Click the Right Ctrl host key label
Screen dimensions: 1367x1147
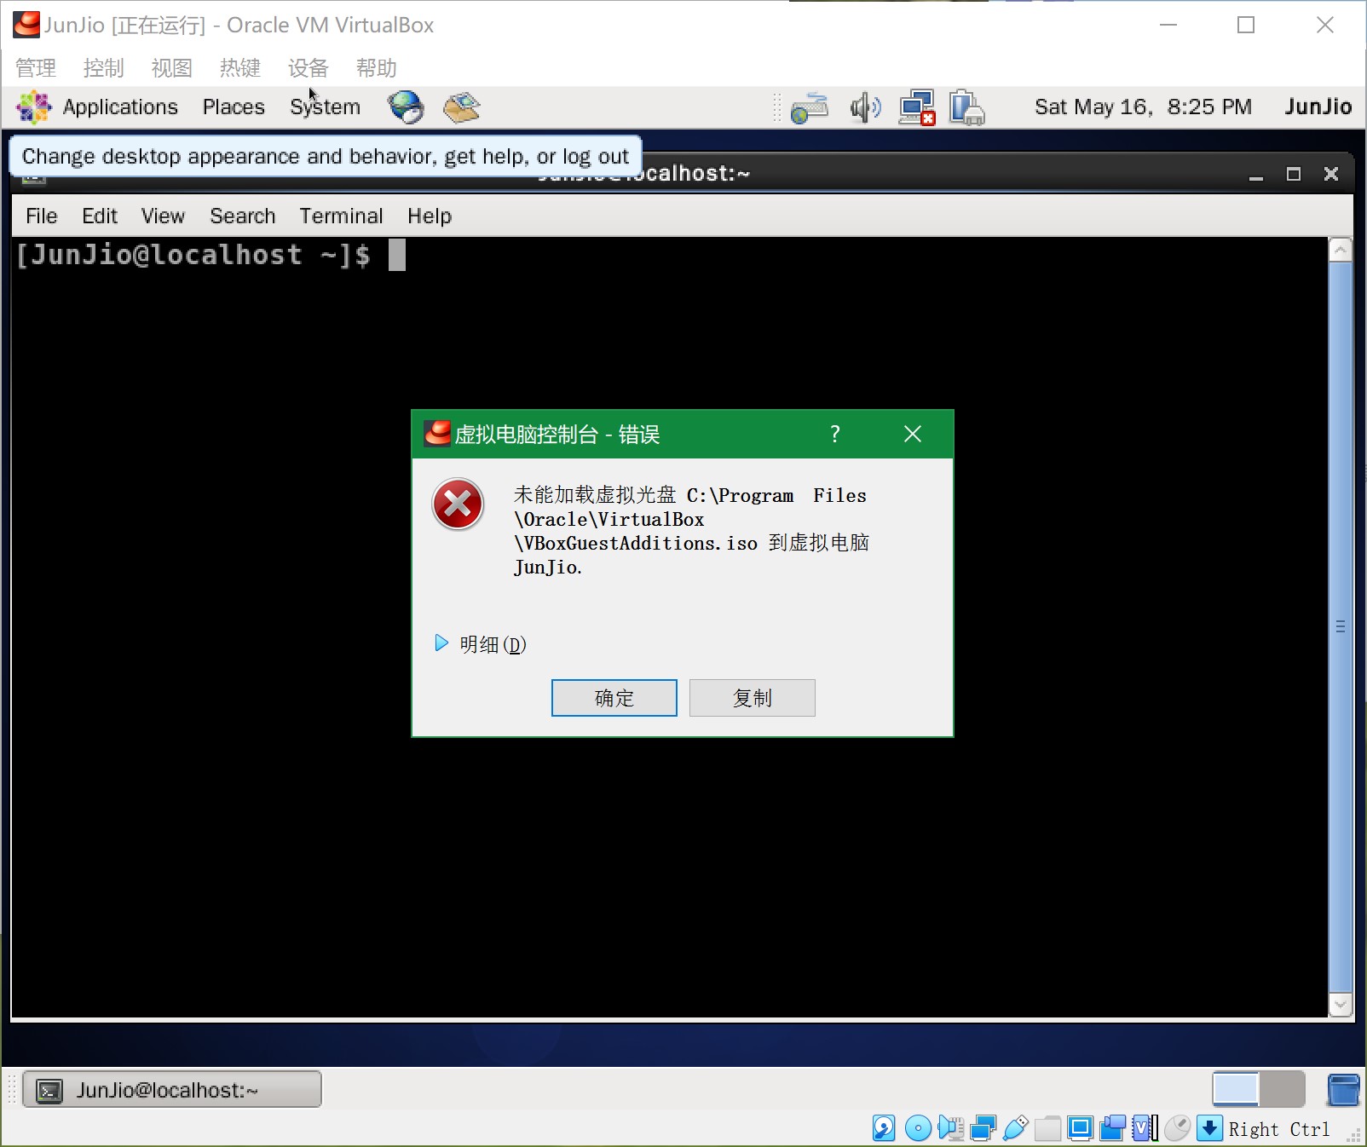point(1279,1129)
